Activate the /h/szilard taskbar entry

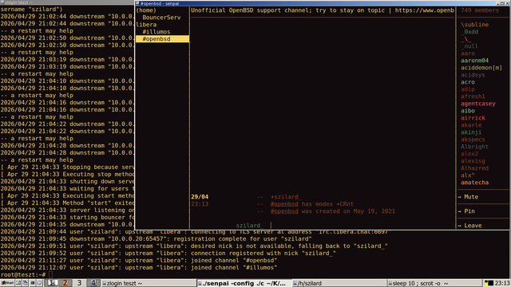[x=339, y=283]
